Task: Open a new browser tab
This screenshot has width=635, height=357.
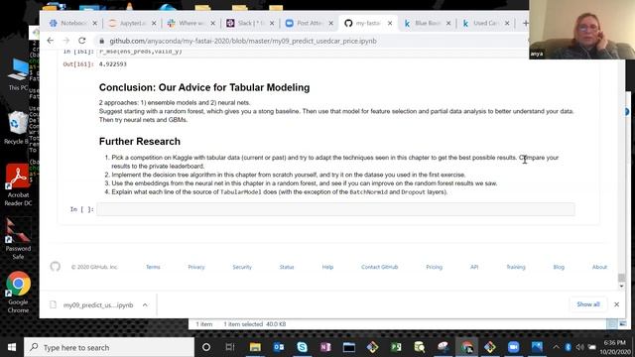Action: click(x=525, y=23)
